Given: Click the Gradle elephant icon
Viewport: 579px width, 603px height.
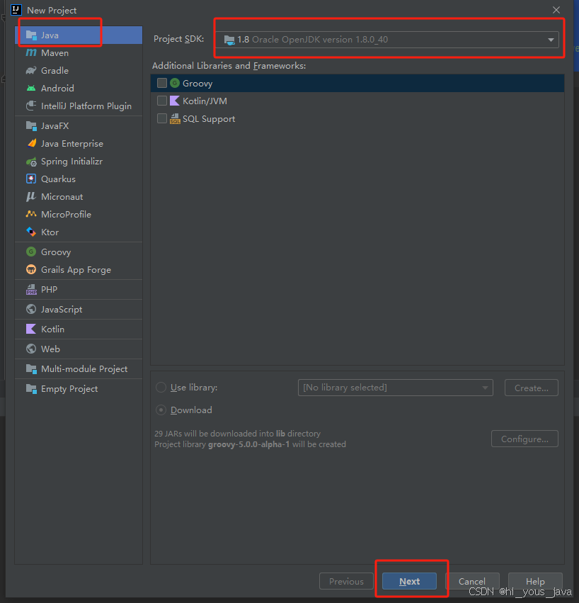Looking at the screenshot, I should click(31, 70).
